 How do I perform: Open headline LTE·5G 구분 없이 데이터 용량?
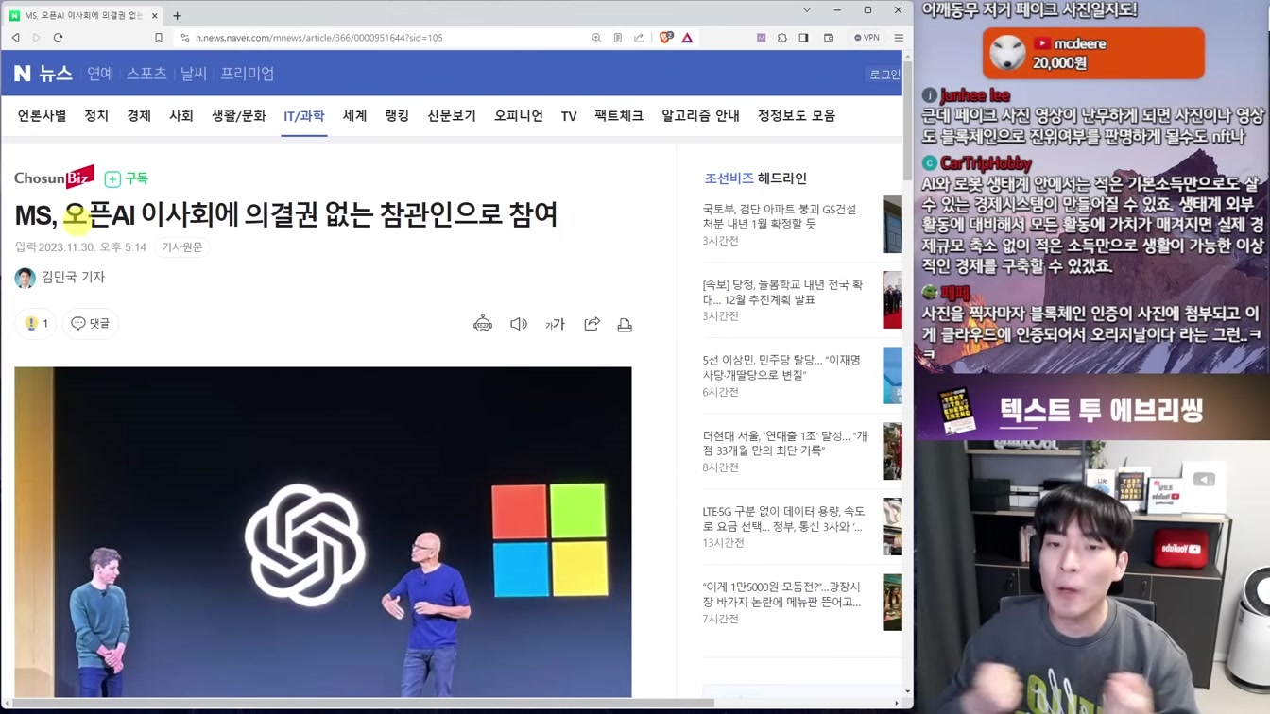pyautogui.click(x=783, y=518)
